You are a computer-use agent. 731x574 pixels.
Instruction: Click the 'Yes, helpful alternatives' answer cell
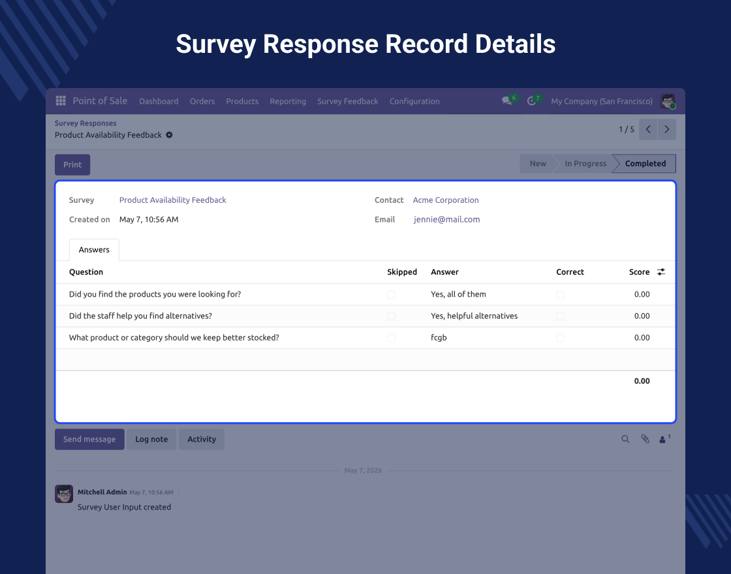(474, 316)
